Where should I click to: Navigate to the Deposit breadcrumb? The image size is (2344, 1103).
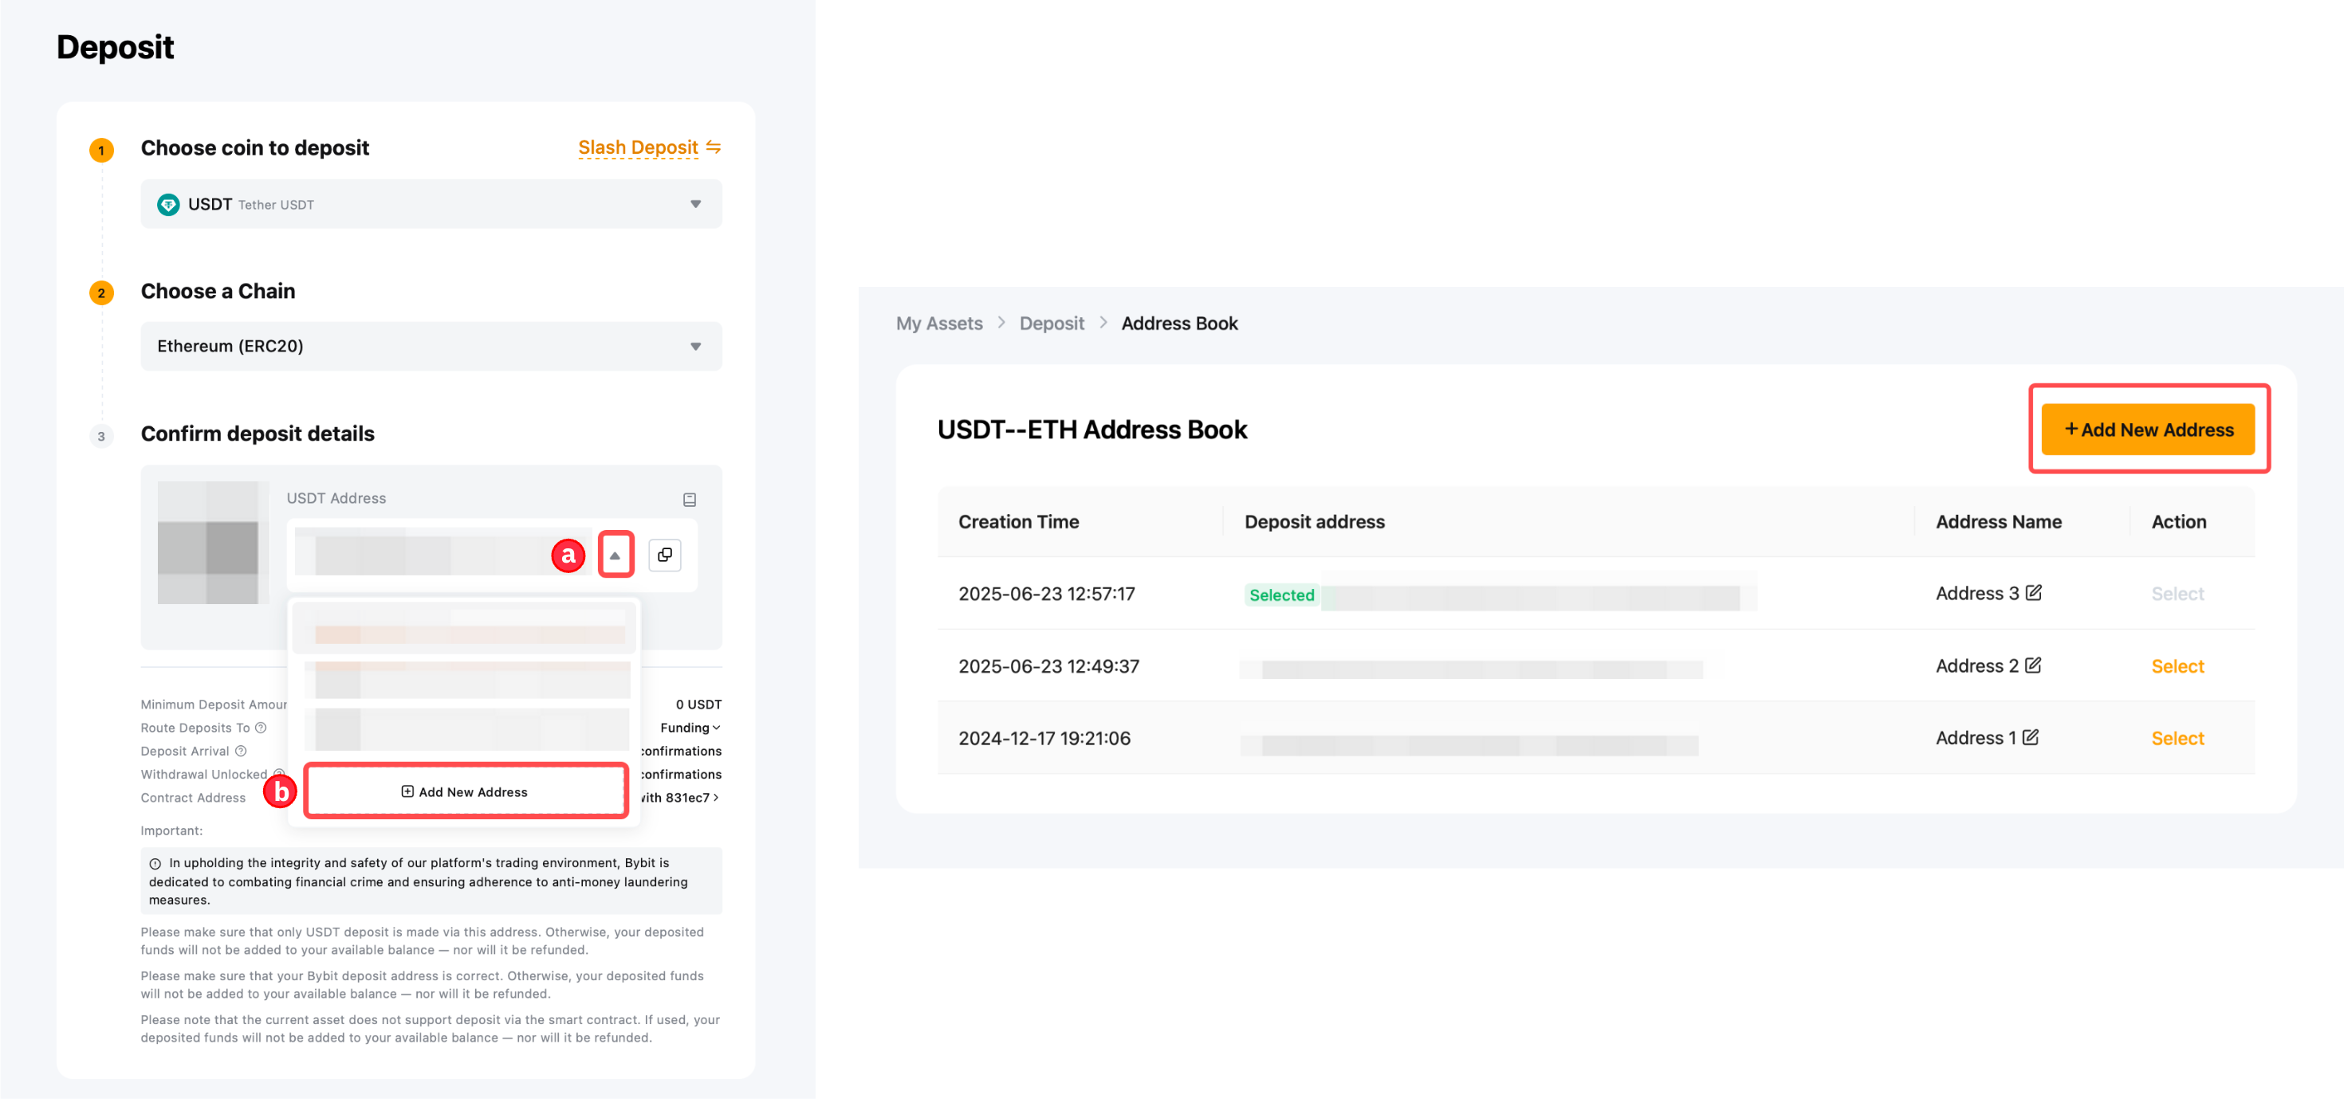(x=1051, y=324)
